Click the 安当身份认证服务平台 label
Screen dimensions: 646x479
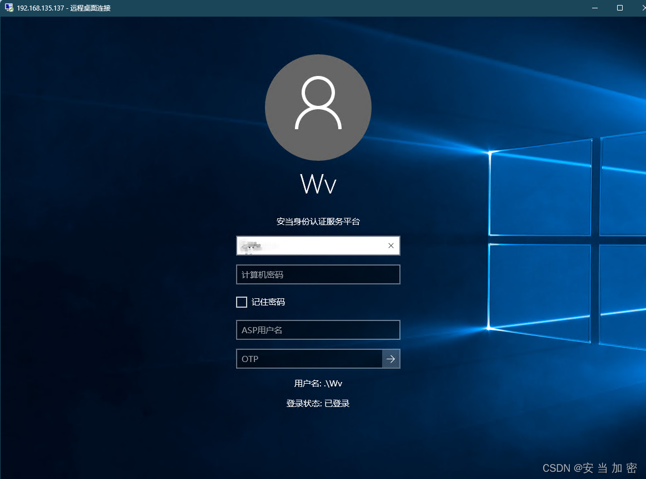click(318, 222)
